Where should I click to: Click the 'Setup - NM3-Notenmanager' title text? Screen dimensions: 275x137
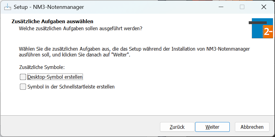49,7
